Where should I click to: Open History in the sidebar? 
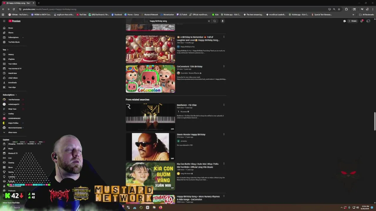[x=11, y=55]
